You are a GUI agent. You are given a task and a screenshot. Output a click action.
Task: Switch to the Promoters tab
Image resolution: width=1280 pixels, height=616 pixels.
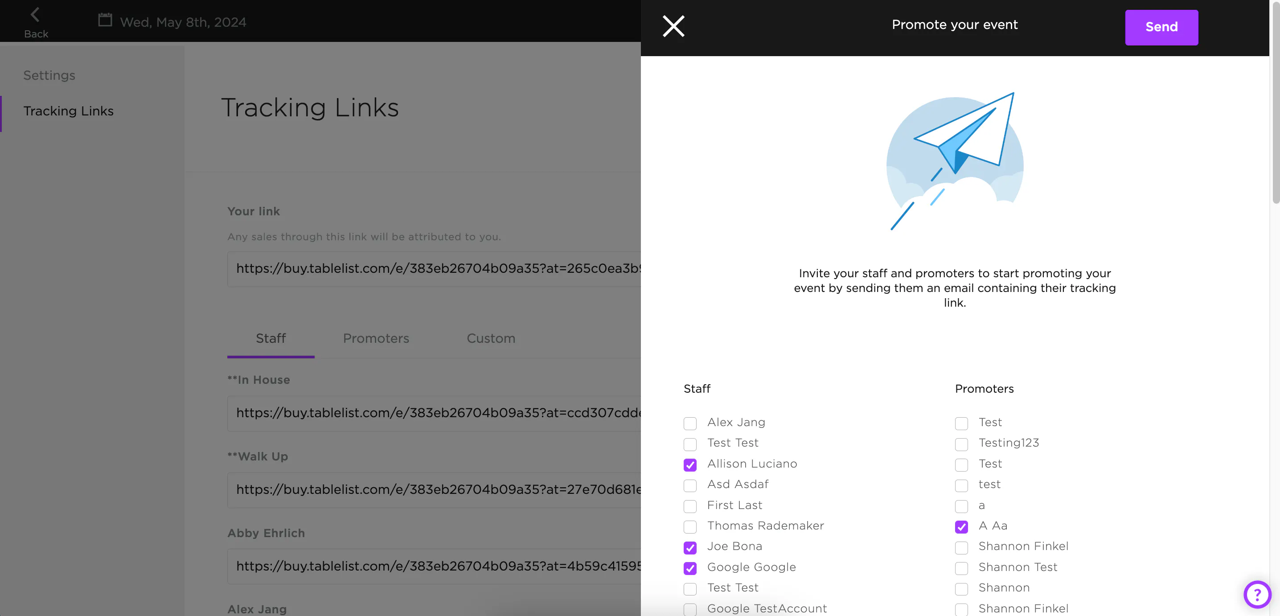tap(376, 338)
